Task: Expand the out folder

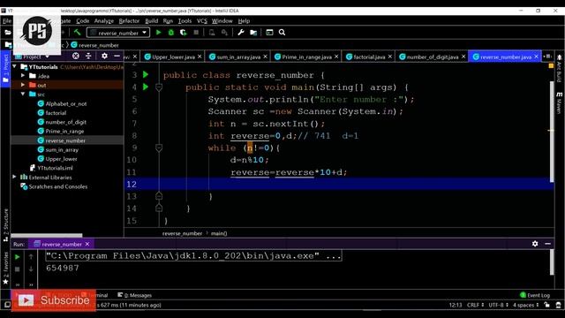Action: click(23, 85)
